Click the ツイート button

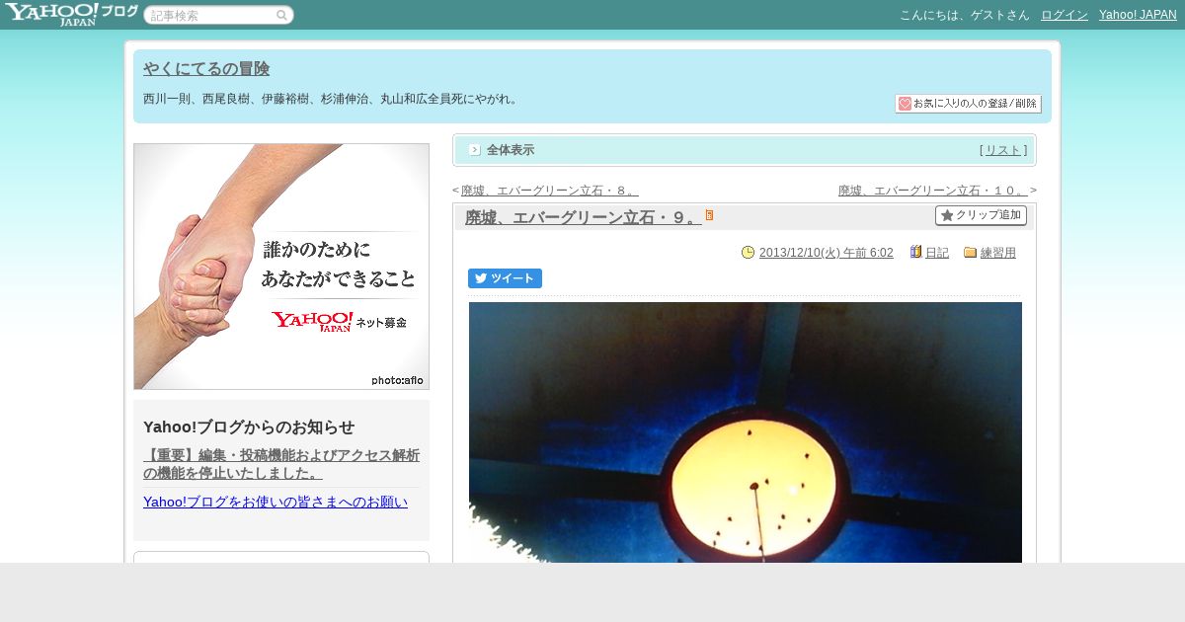pyautogui.click(x=505, y=278)
